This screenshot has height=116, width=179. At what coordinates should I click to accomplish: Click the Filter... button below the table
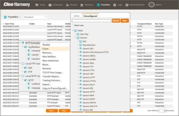coord(52,111)
